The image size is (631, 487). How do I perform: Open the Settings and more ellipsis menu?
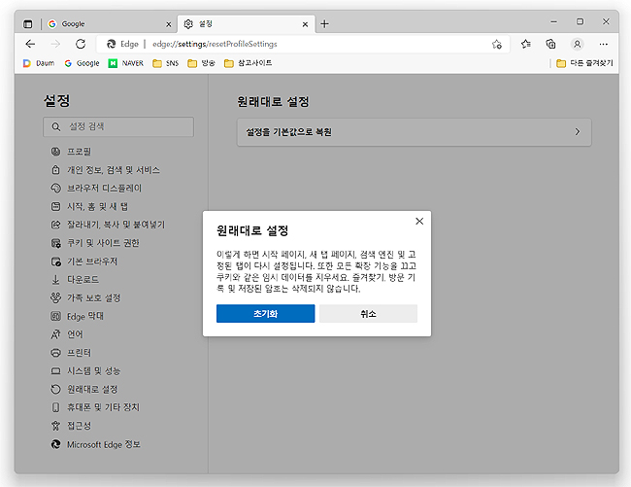(603, 44)
